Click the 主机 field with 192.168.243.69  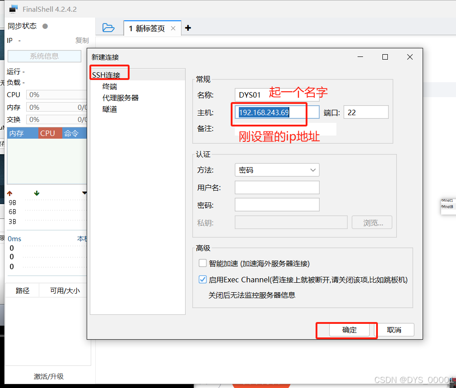pyautogui.click(x=277, y=112)
